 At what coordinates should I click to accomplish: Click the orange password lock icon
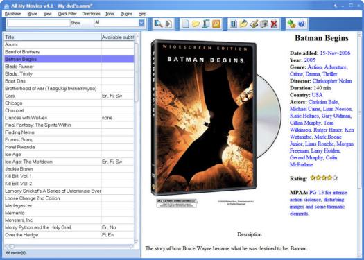tap(216, 24)
